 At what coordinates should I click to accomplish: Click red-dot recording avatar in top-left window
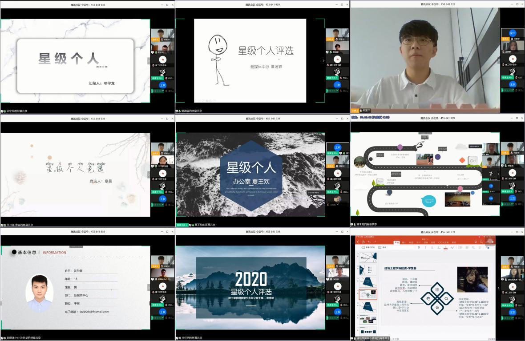pos(162,59)
